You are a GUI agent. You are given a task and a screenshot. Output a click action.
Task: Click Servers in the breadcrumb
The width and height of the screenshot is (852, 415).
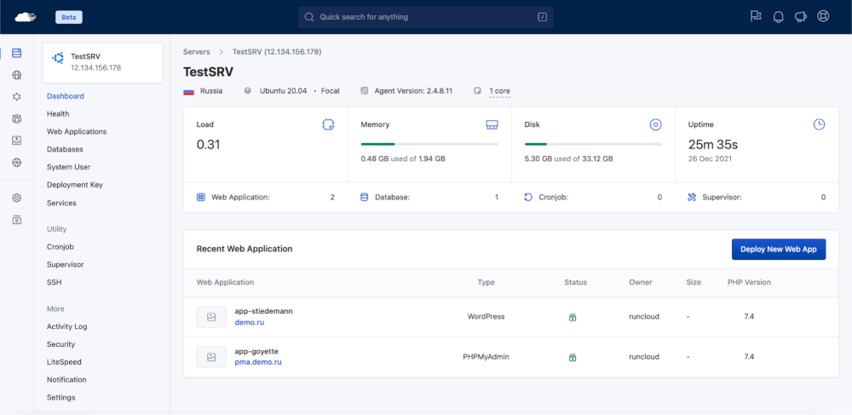tap(196, 52)
